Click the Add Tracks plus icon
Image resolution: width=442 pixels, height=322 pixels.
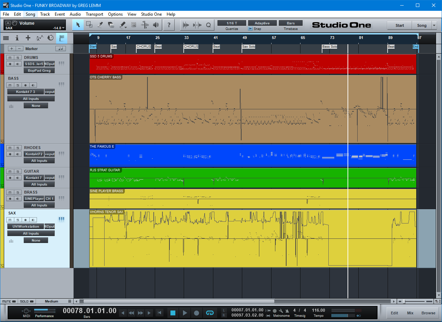(28, 38)
